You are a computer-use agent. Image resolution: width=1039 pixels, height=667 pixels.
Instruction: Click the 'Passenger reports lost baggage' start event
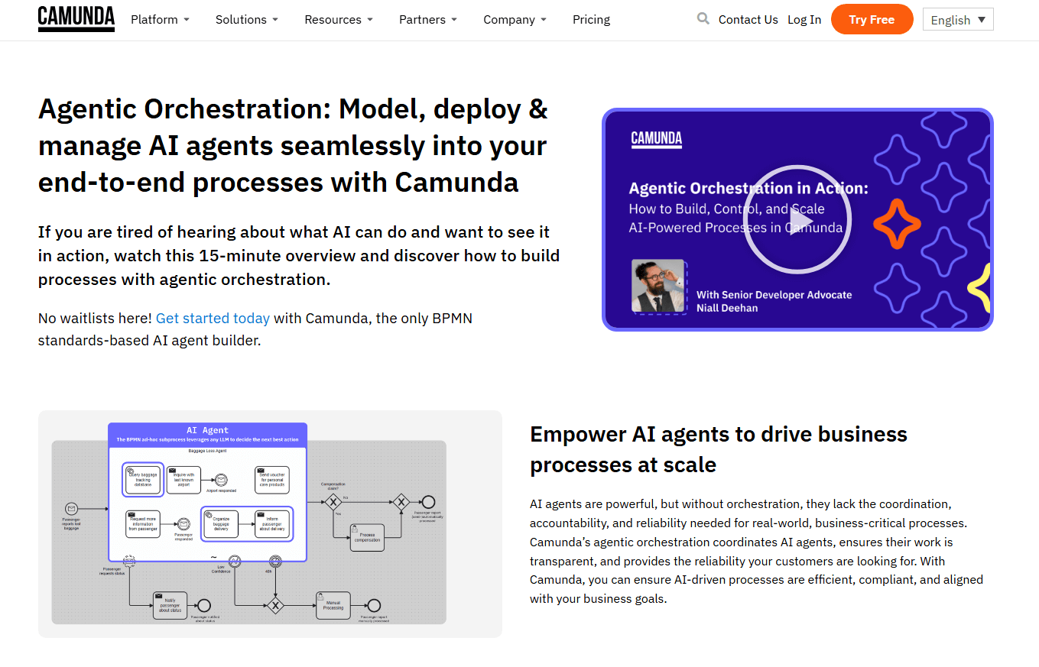click(71, 509)
